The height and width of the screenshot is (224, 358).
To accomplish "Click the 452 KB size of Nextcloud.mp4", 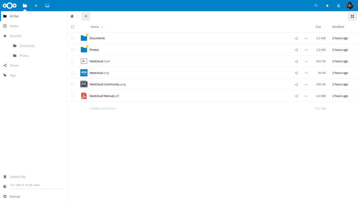I will pyautogui.click(x=321, y=61).
